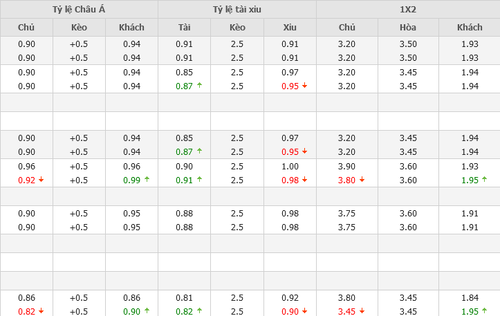Click the 0.81 Tài odds value
Viewport: 500px width, 316px height.
184,297
